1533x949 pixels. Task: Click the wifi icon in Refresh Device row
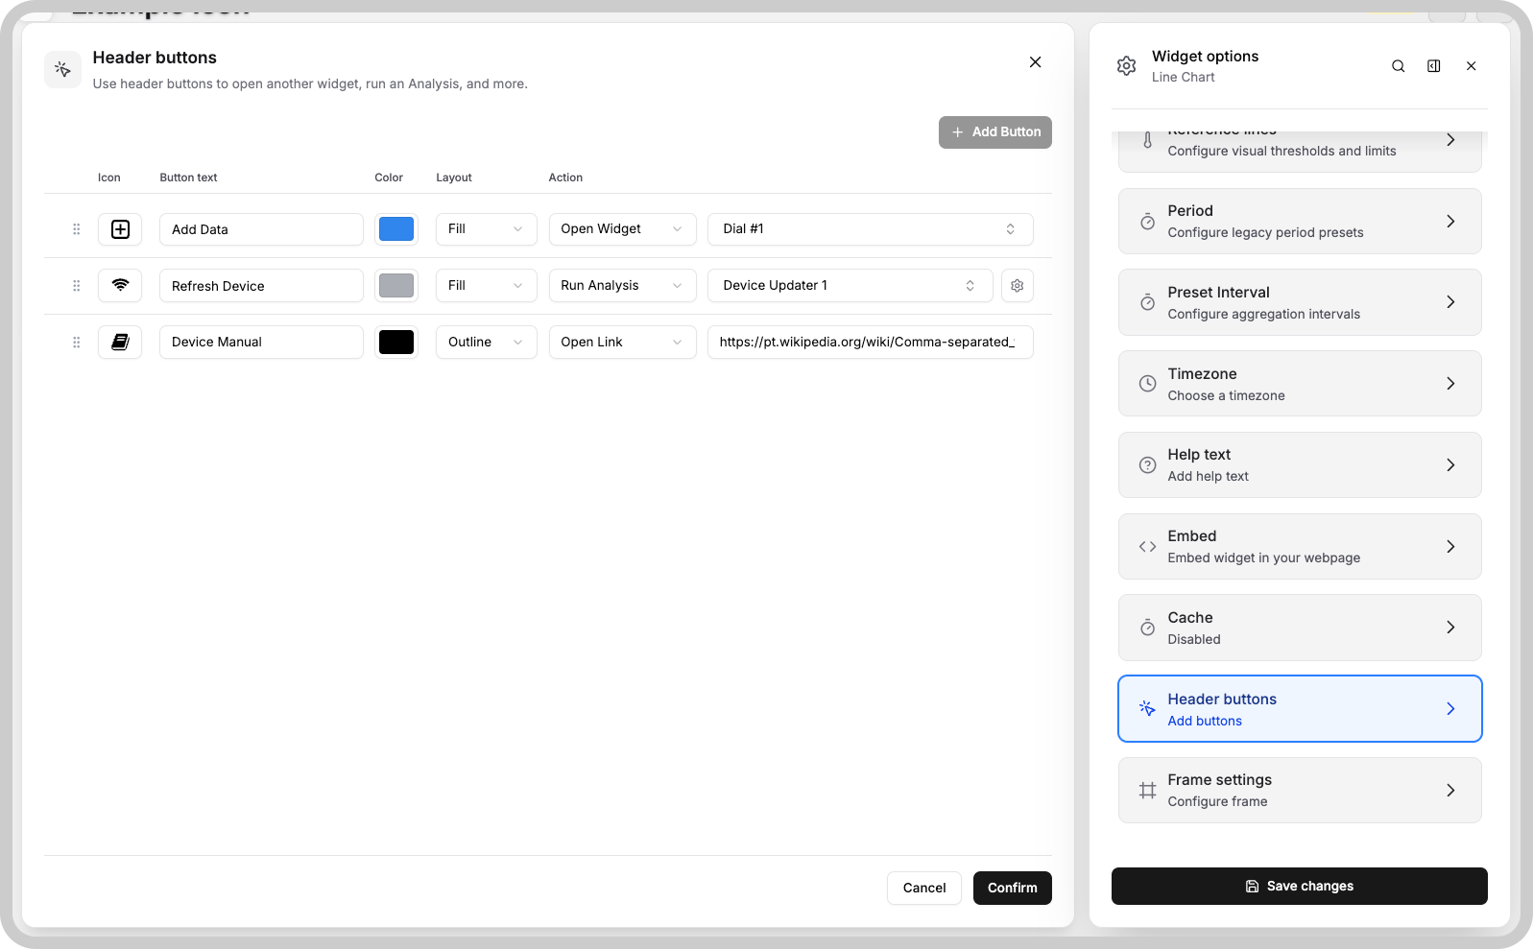coord(120,285)
